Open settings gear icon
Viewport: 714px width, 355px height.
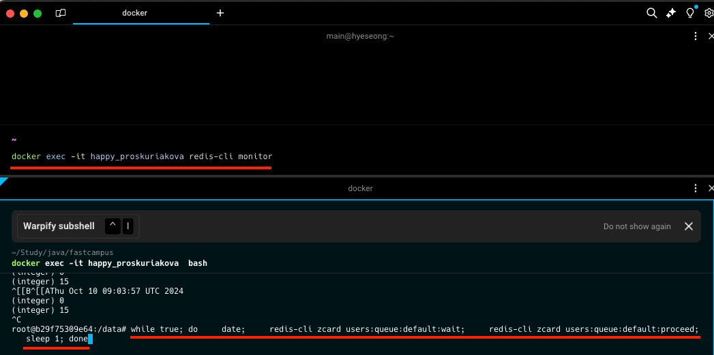pyautogui.click(x=709, y=13)
